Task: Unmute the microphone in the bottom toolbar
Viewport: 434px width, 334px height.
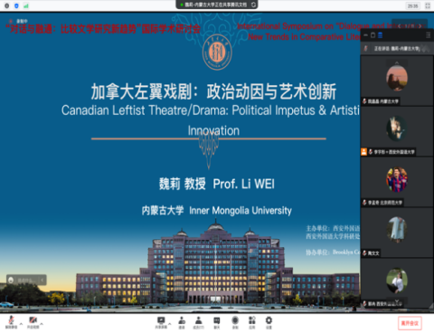Action: pyautogui.click(x=12, y=322)
